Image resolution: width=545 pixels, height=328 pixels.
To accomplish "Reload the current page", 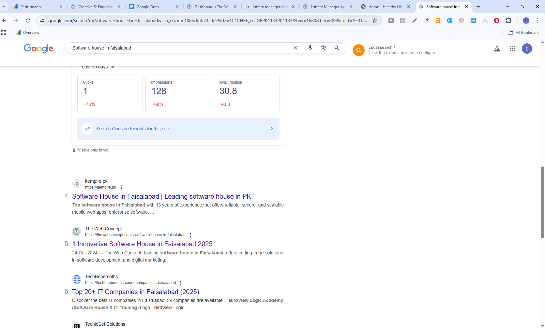I will 28,21.
